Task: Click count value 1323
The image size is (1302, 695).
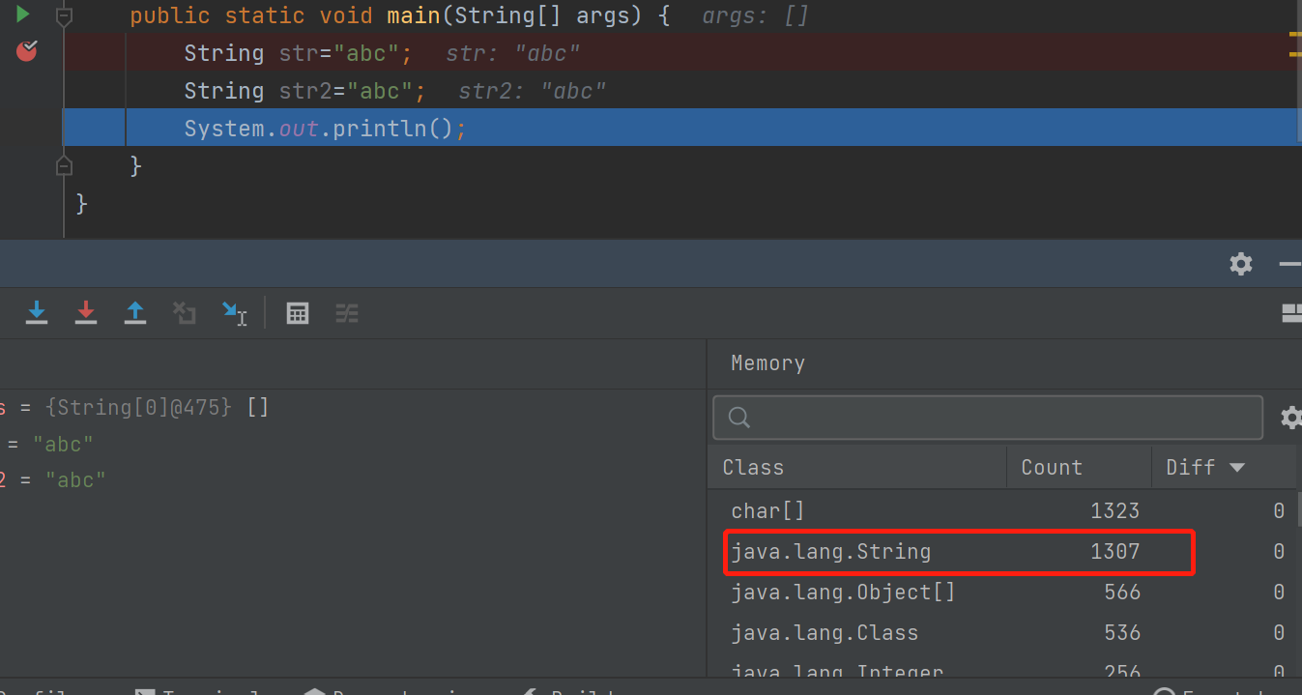Action: (1115, 510)
